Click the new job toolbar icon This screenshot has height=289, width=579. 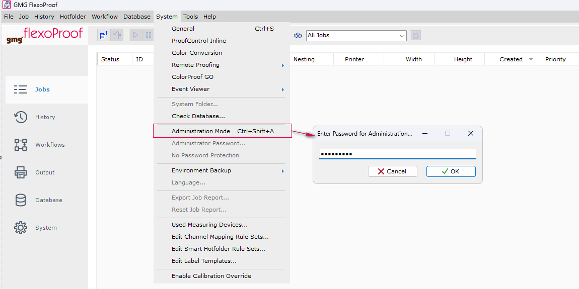(x=104, y=35)
